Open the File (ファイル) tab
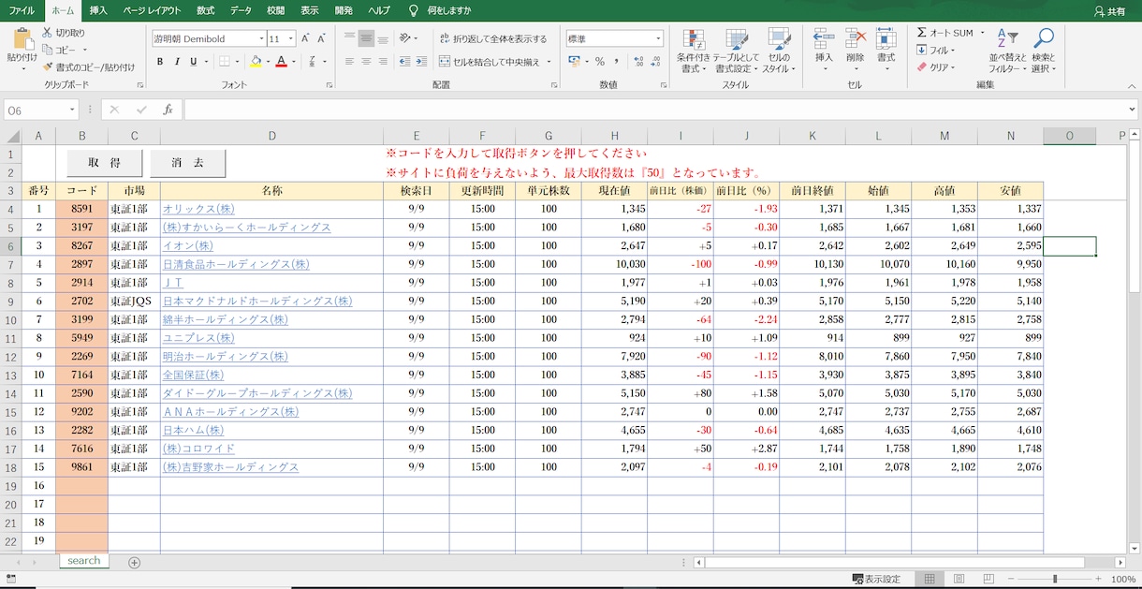1142x589 pixels. [x=22, y=10]
